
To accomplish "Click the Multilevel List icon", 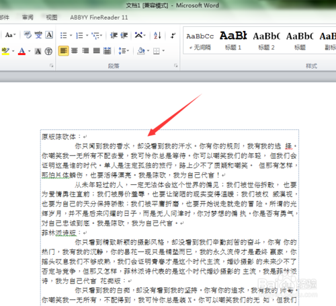I will (x=96, y=36).
